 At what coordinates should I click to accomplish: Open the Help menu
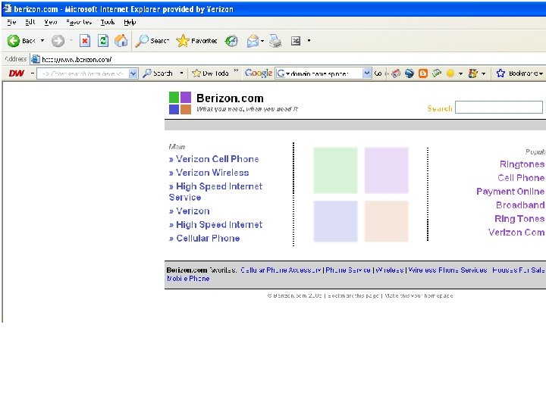[x=130, y=22]
